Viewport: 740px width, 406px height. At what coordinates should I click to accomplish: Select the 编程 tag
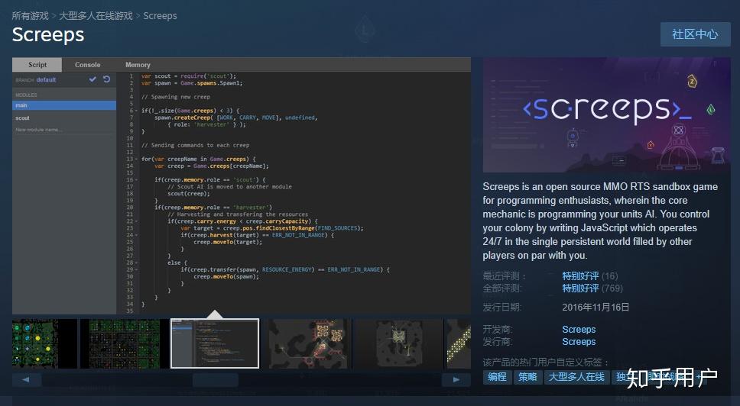coord(497,377)
